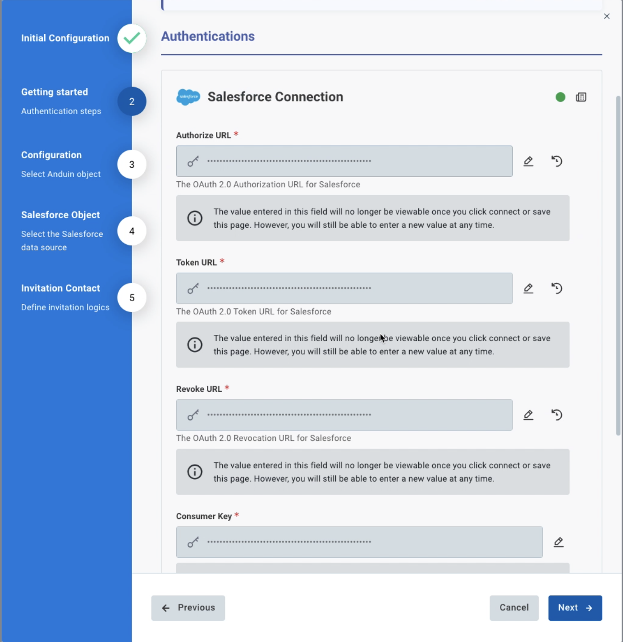Screen dimensions: 623x642
Task: Click inside the Authorize URL input field
Action: point(344,161)
